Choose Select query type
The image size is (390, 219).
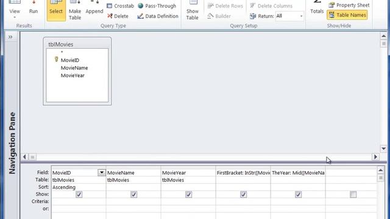[x=56, y=10]
